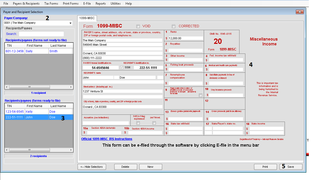
Task: Open the Help menu
Action: [129, 4]
